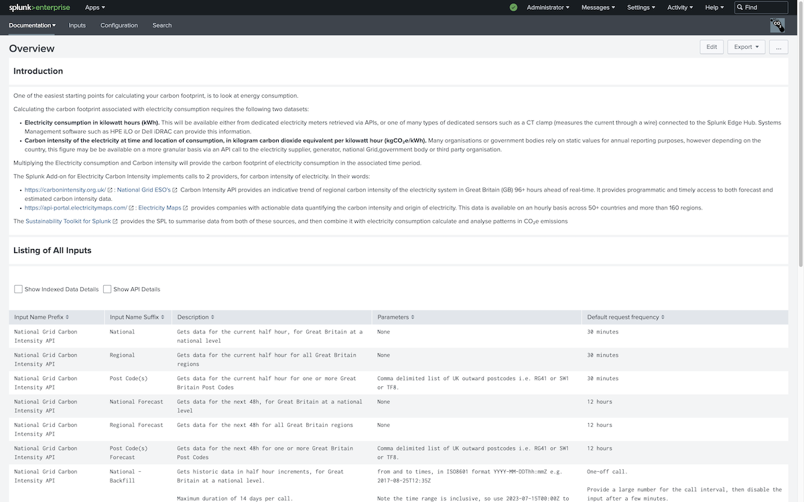The height and width of the screenshot is (502, 804).
Task: Enable Show Indexed Data Details checkbox
Action: pyautogui.click(x=19, y=289)
